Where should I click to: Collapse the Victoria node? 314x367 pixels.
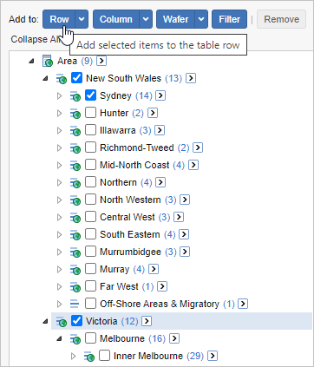tap(45, 321)
